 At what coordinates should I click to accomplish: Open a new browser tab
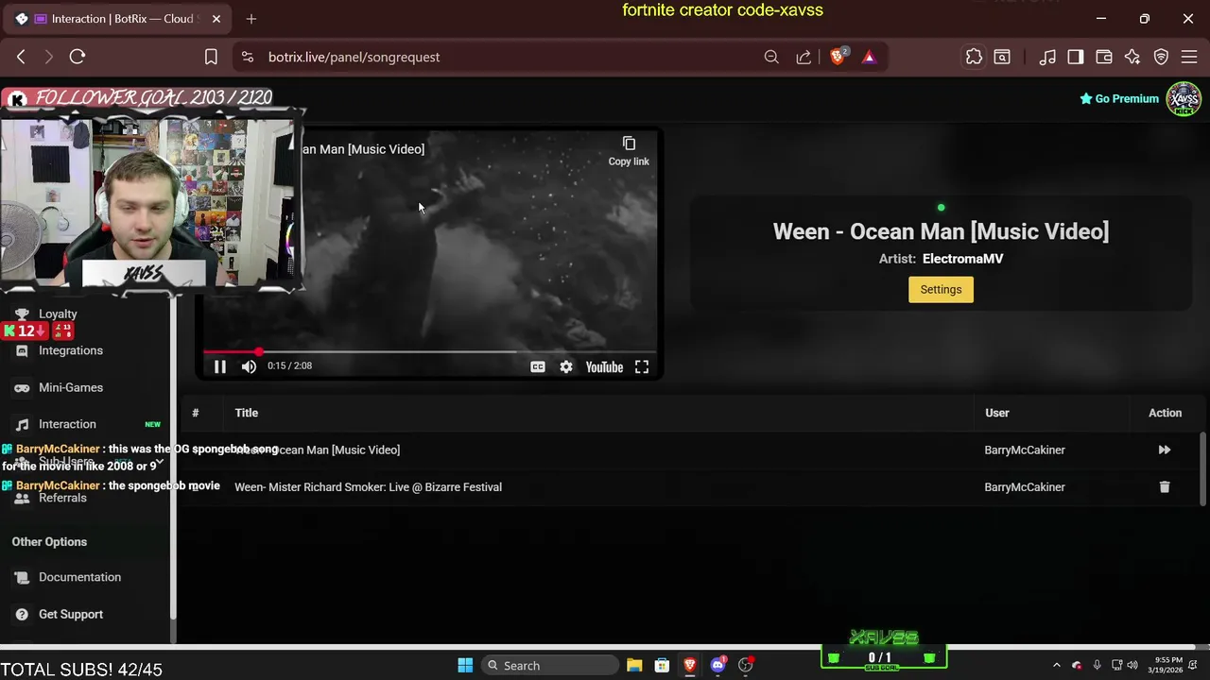[x=251, y=19]
